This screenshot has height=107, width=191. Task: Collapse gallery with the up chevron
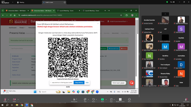tap(165, 14)
